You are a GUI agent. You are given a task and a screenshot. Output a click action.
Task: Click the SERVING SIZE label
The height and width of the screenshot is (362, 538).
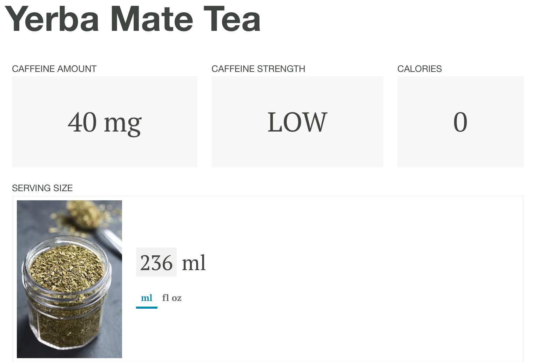pos(42,188)
